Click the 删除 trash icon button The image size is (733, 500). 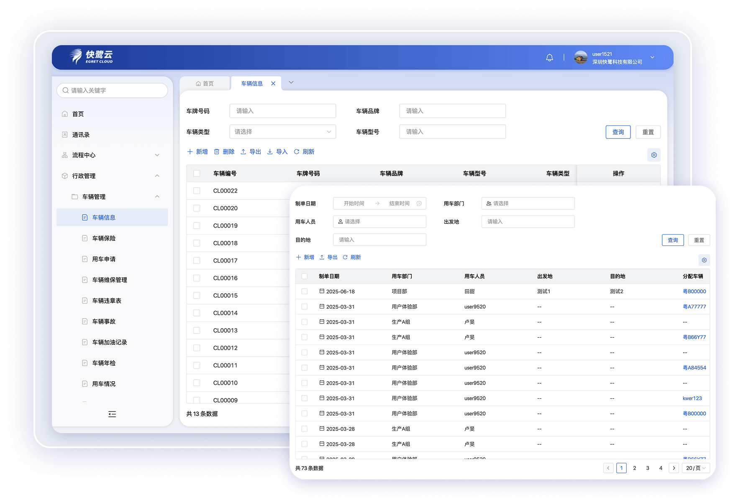[x=224, y=152]
